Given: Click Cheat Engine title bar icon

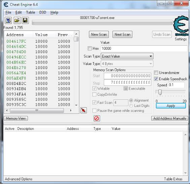Looking at the screenshot, I should click(x=6, y=5).
